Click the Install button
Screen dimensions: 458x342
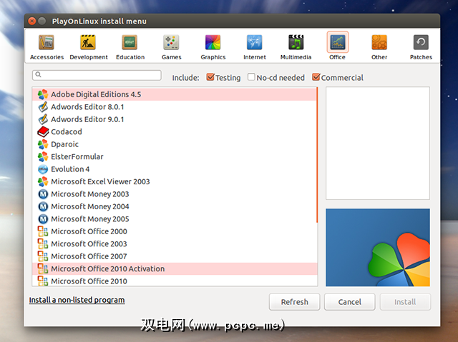click(x=405, y=302)
